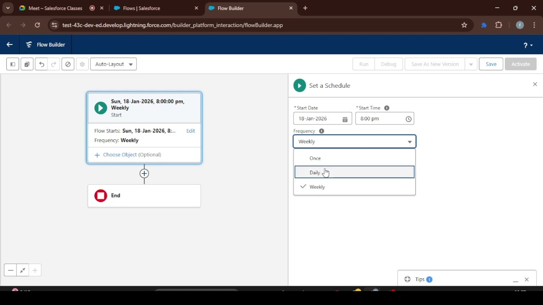The width and height of the screenshot is (543, 305).
Task: Click the blue pinned extension icon
Action: tap(484, 25)
